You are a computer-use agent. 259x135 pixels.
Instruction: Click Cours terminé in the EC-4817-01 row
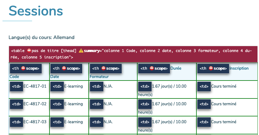(x=224, y=86)
